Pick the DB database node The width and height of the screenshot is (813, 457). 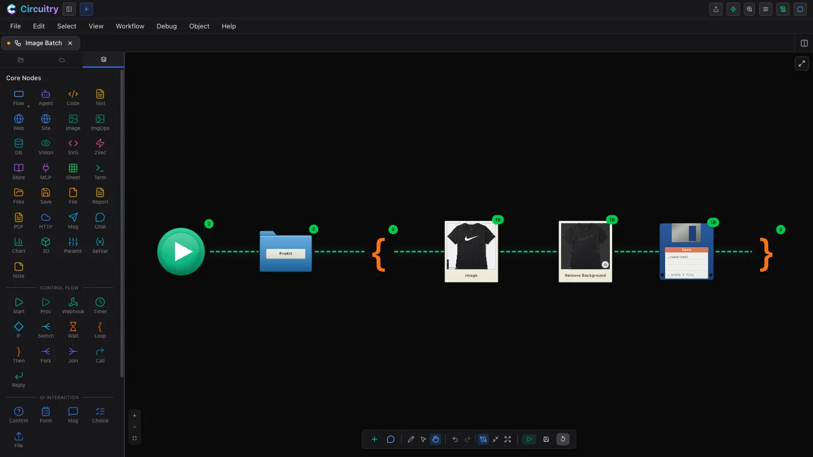[19, 147]
